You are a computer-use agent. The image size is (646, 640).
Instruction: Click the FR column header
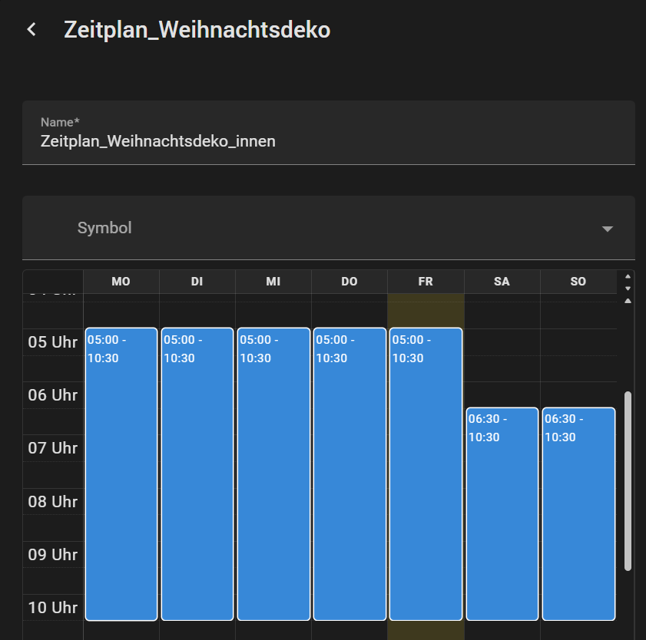pos(426,282)
